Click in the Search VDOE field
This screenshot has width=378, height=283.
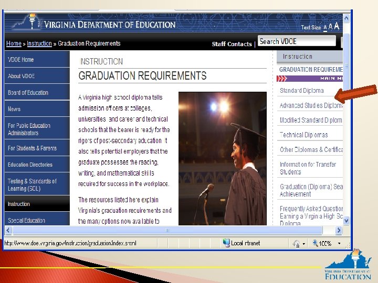[x=297, y=41]
